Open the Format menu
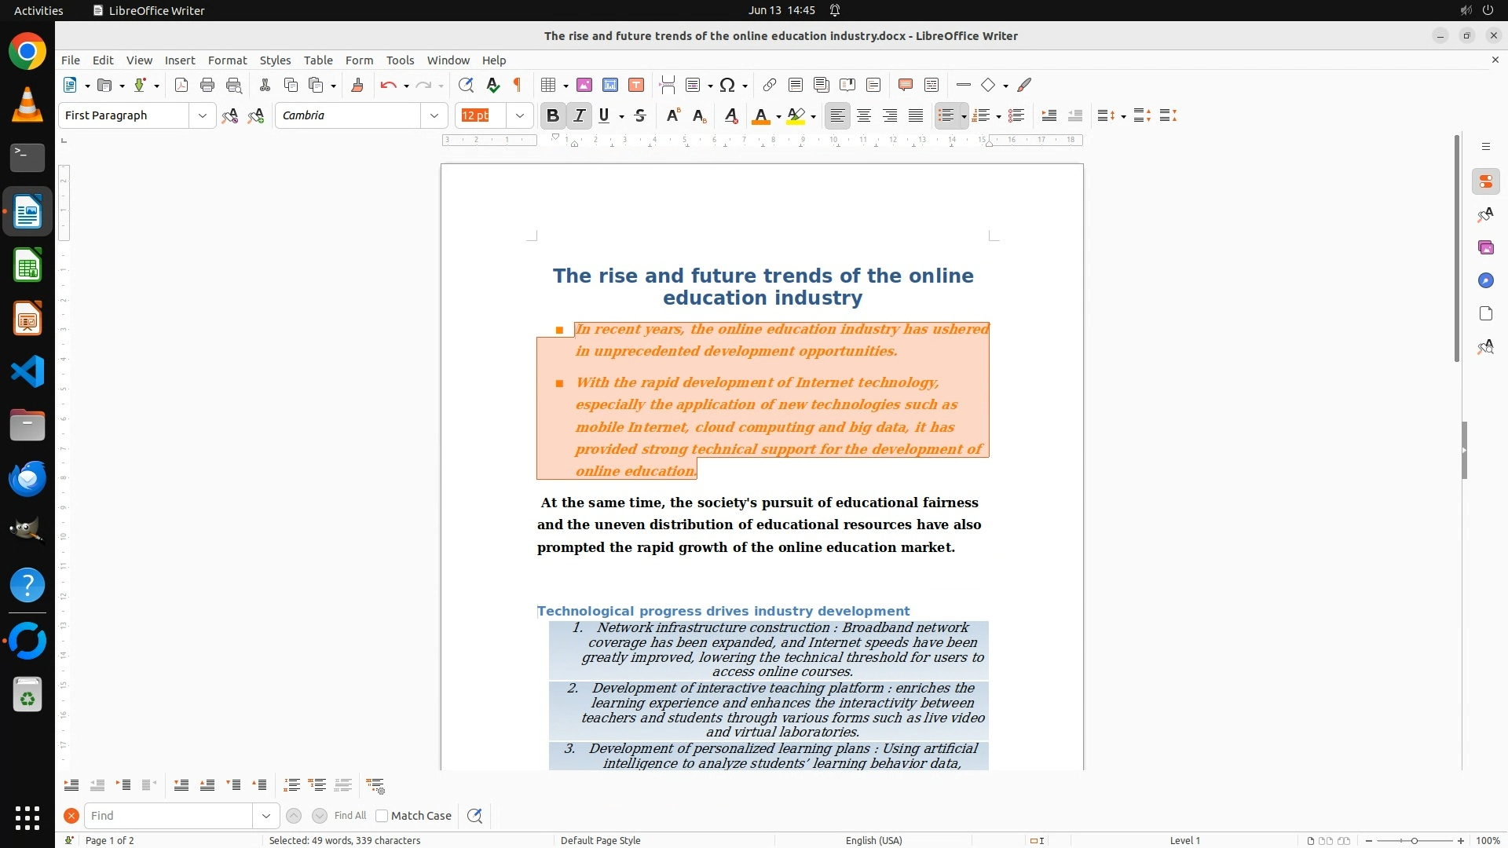The width and height of the screenshot is (1508, 848). click(x=227, y=60)
